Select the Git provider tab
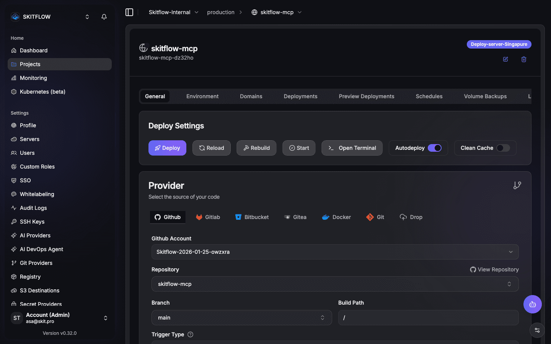This screenshot has width=551, height=344. [375, 217]
